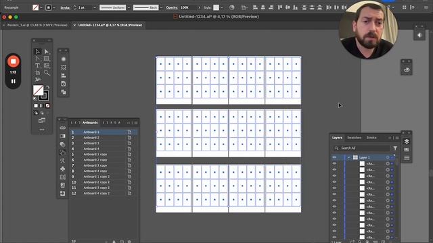
Task: Select Untitled-1234.ai document tab
Action: tap(110, 25)
